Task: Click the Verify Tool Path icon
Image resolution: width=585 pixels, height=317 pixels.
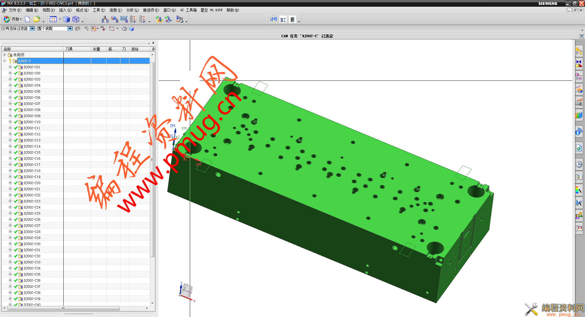Action: point(159,19)
